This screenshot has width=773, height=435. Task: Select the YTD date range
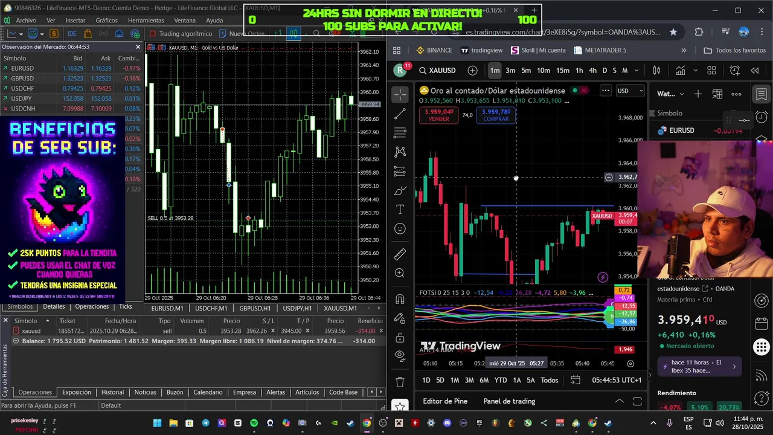500,380
